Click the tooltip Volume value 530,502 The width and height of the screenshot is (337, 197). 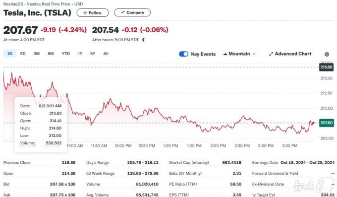tap(54, 143)
